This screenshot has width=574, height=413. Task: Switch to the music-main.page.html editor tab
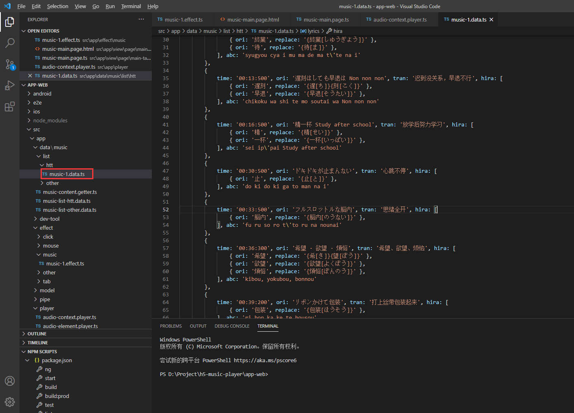pos(253,20)
